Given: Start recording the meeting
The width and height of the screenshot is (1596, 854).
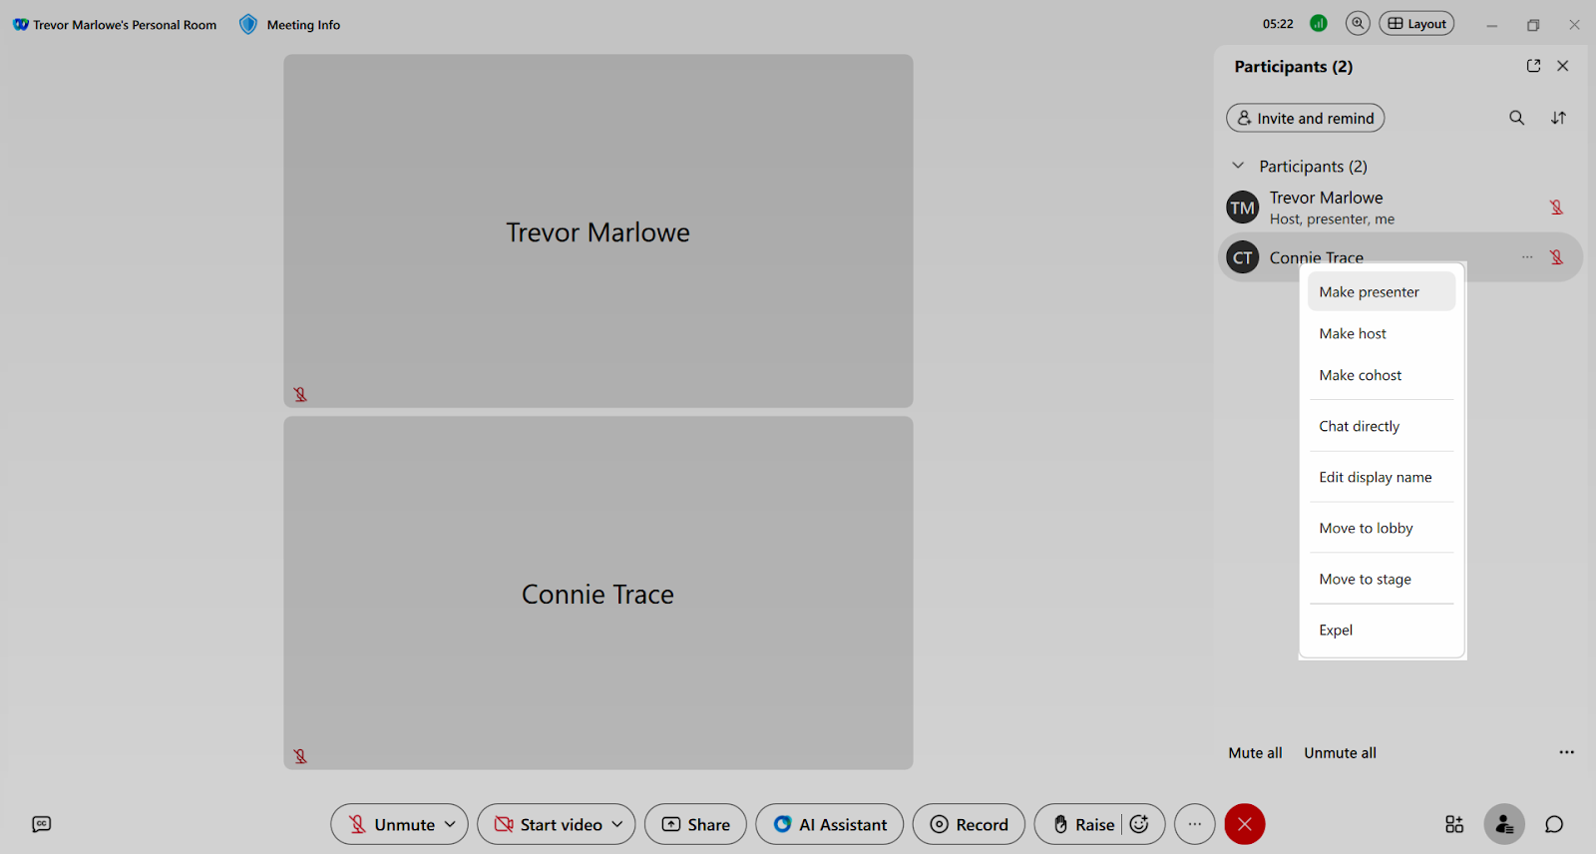Looking at the screenshot, I should pyautogui.click(x=969, y=824).
